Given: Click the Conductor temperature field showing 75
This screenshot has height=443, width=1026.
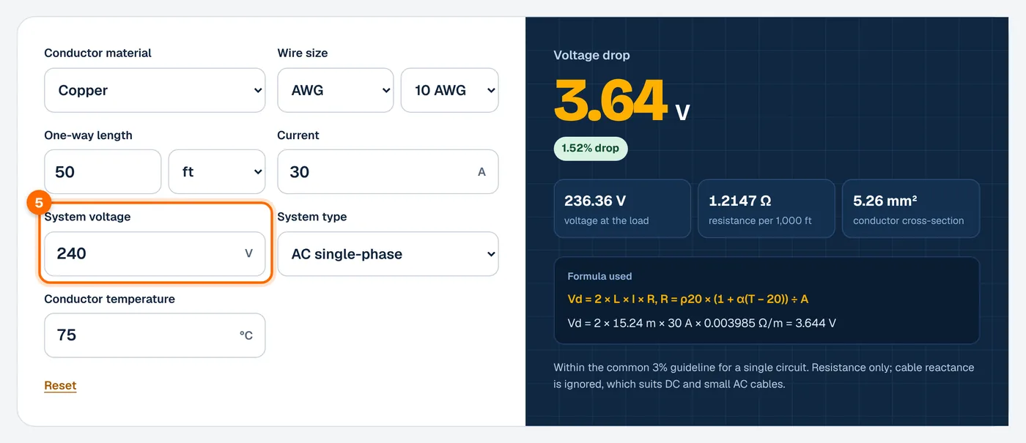Looking at the screenshot, I should tap(155, 335).
